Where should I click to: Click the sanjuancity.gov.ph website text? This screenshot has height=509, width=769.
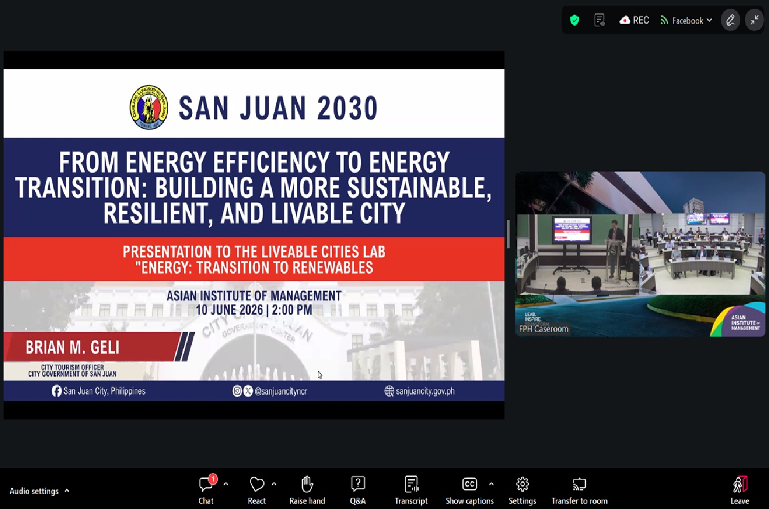425,391
